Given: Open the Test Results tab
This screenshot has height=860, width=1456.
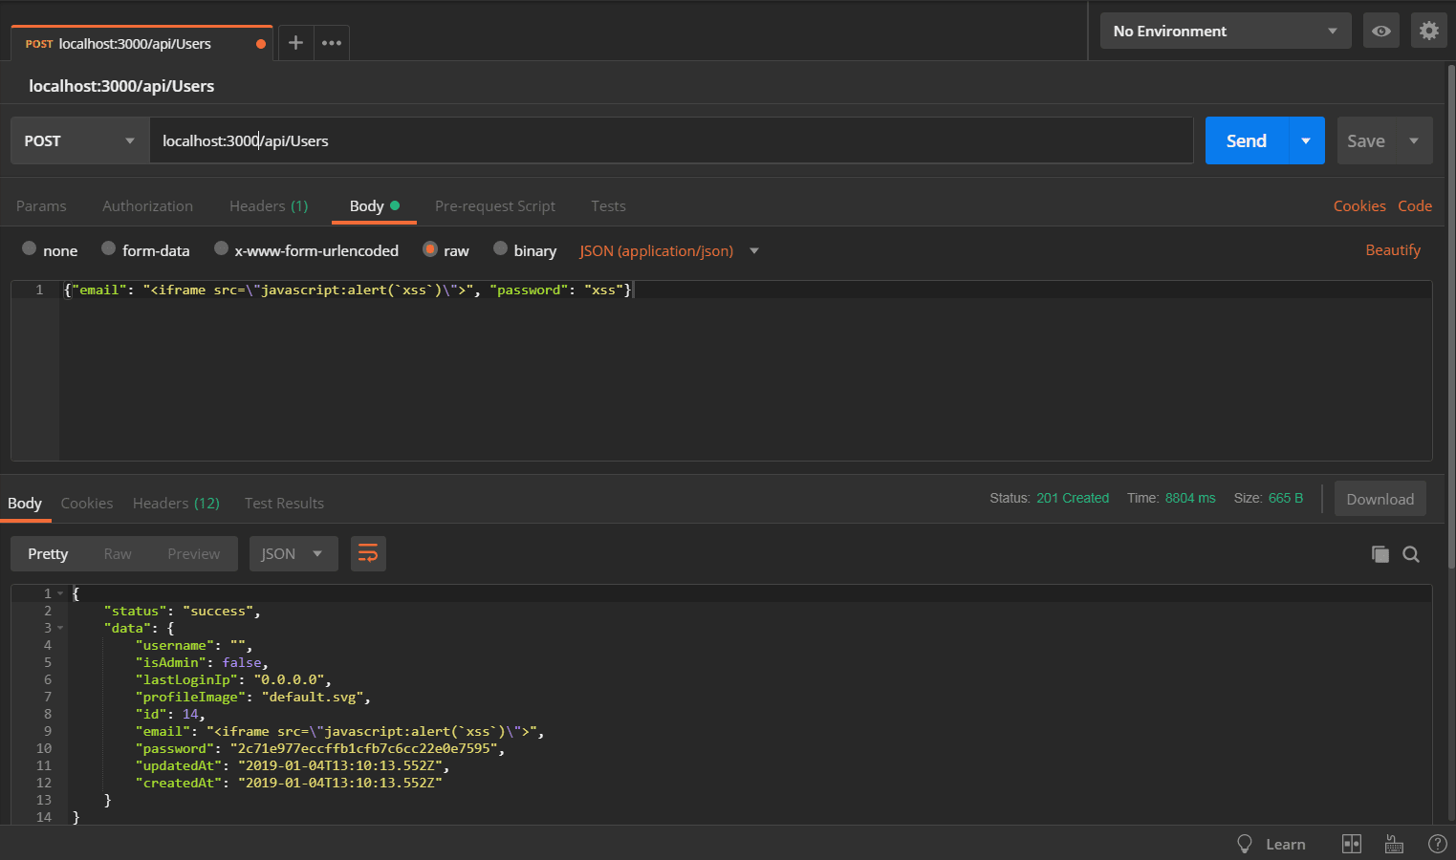Looking at the screenshot, I should [x=284, y=503].
